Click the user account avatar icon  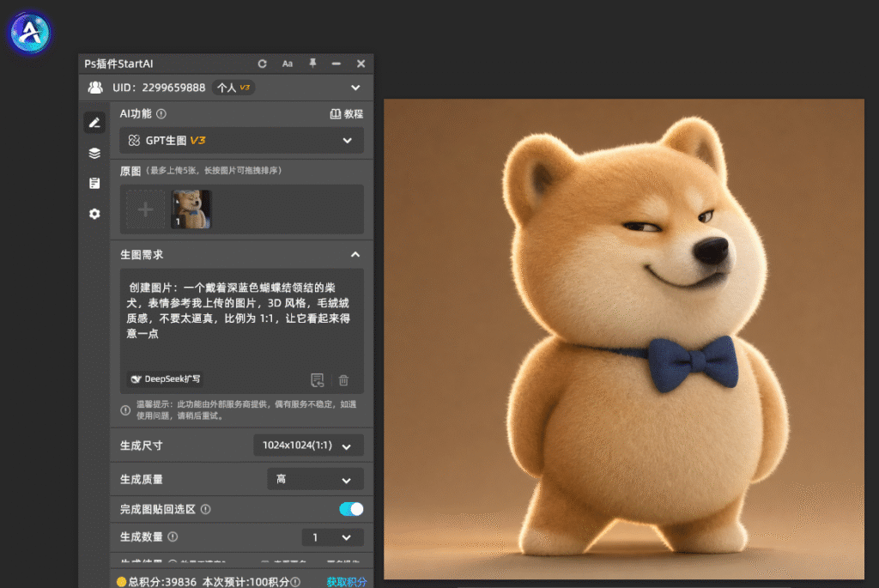95,88
